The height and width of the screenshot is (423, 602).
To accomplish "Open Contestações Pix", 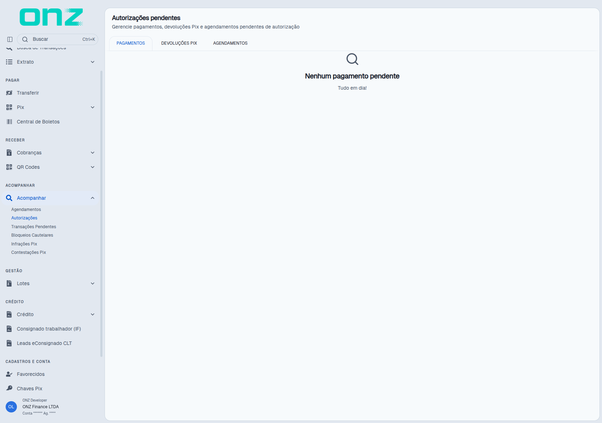I will click(x=29, y=252).
